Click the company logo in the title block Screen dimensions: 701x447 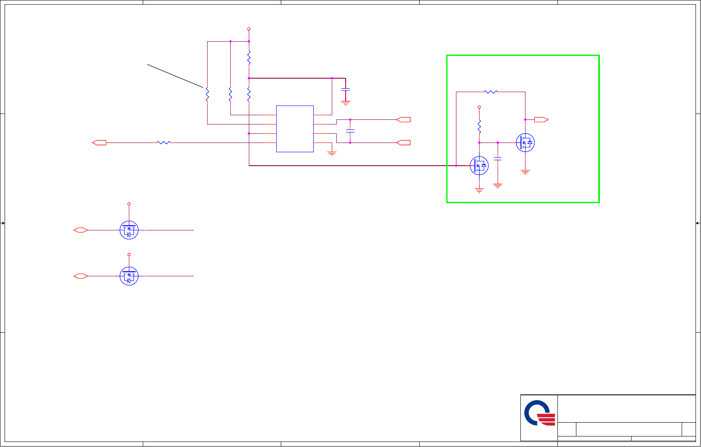tap(539, 413)
